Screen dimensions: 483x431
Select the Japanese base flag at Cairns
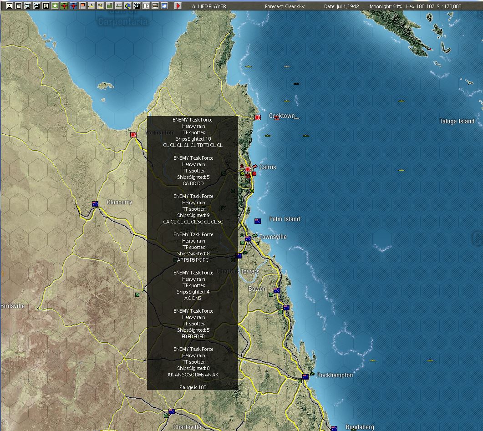(248, 169)
